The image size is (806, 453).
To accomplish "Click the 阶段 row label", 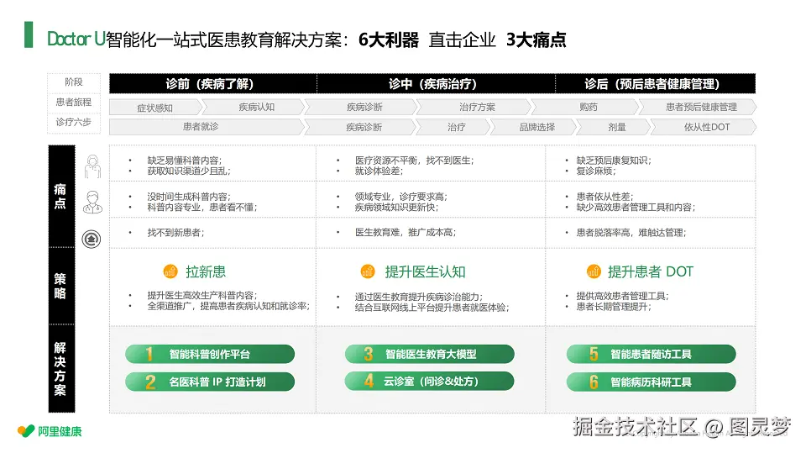I will click(x=74, y=82).
